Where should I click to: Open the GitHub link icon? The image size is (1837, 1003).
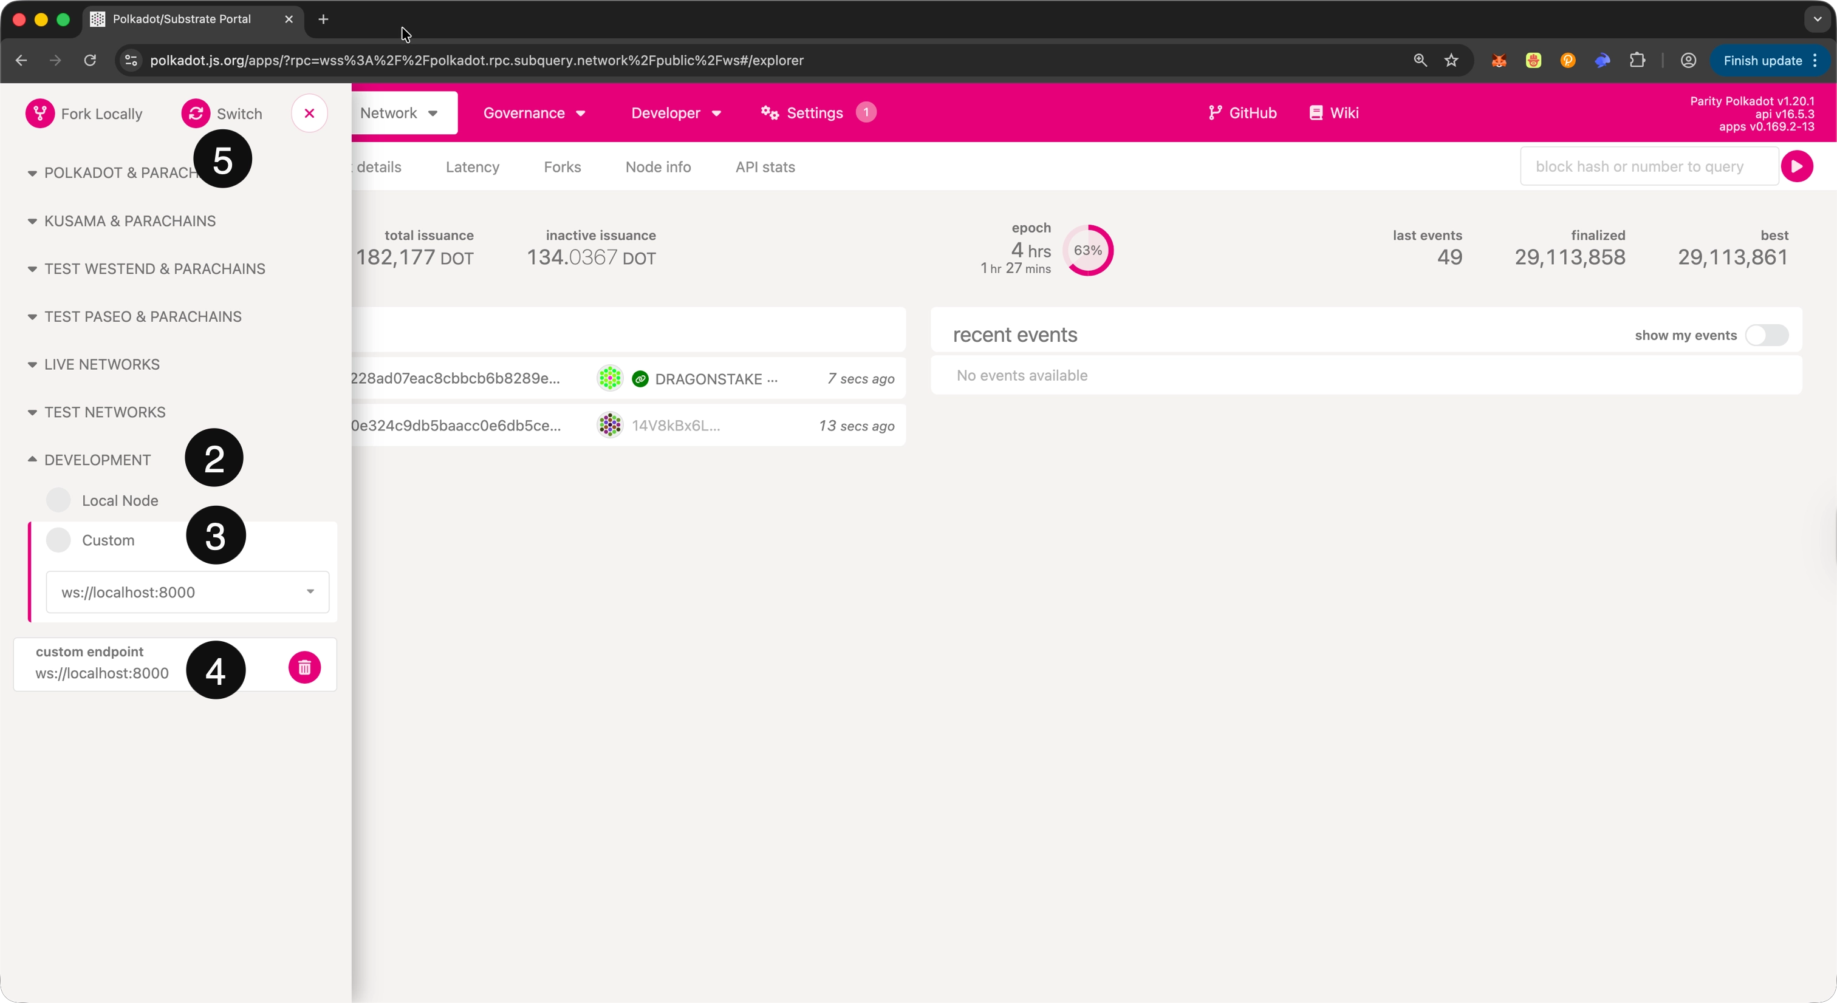1215,113
